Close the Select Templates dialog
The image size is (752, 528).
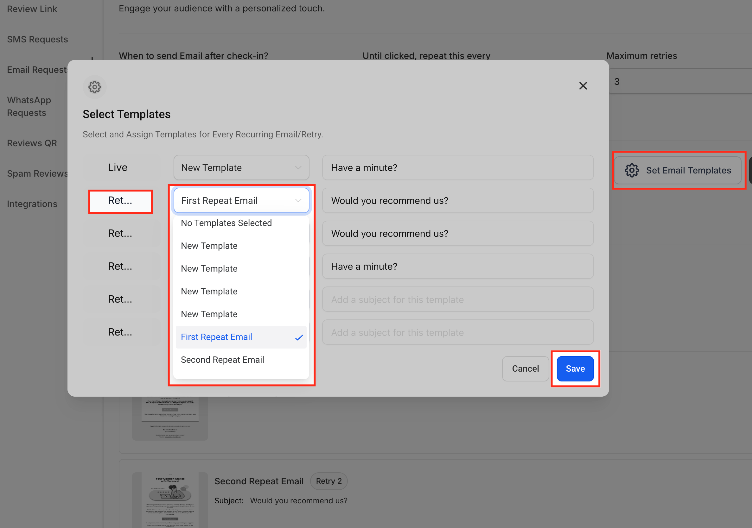click(x=583, y=86)
